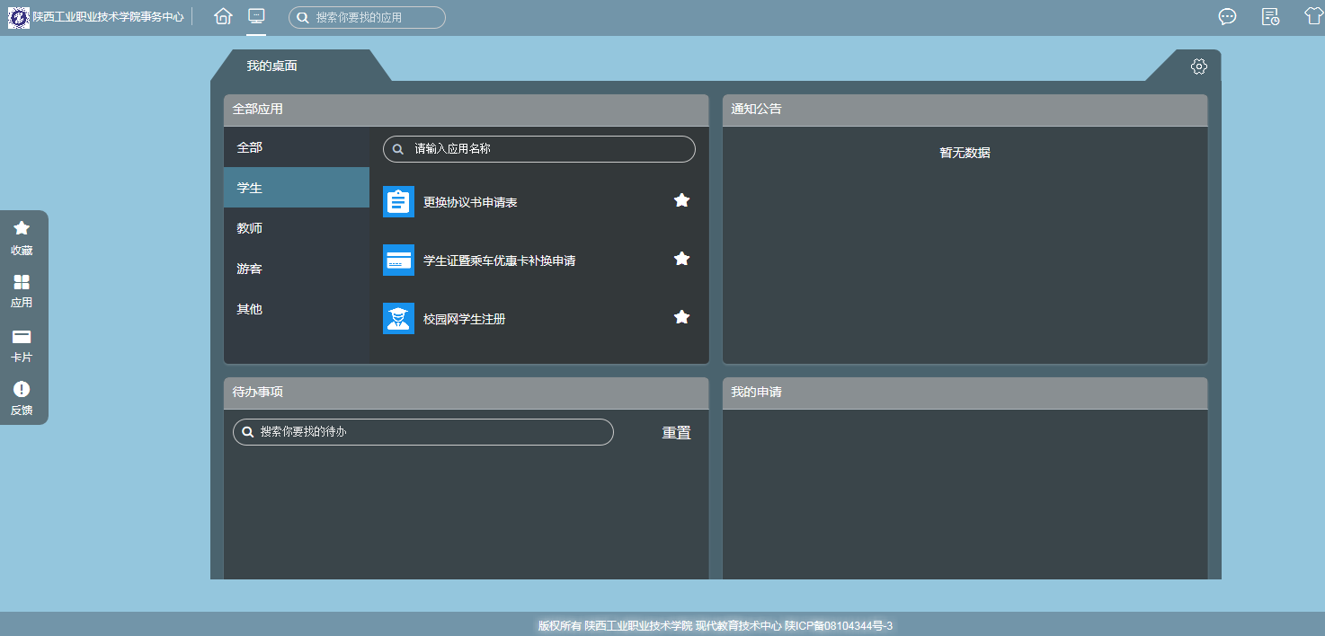
Task: Open the 学生证暨乘车优惠卡补换申请 application
Action: coord(499,261)
